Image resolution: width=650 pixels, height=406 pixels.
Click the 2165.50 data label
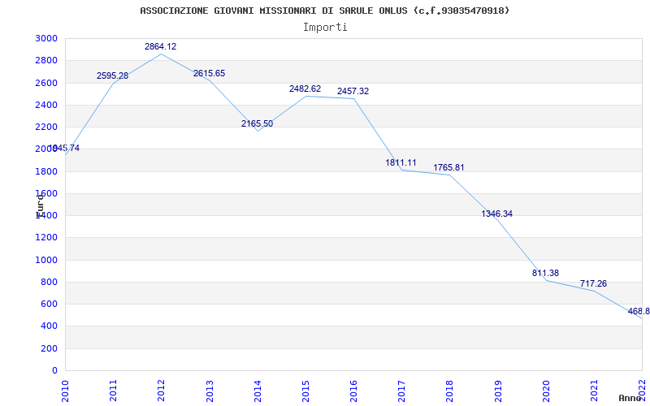click(257, 124)
